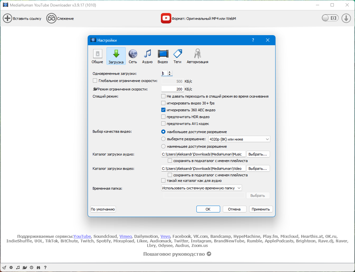Screen dimensions: 355x272
Task: Open the Vimeo link in supported services
Action: [x=125, y=236]
